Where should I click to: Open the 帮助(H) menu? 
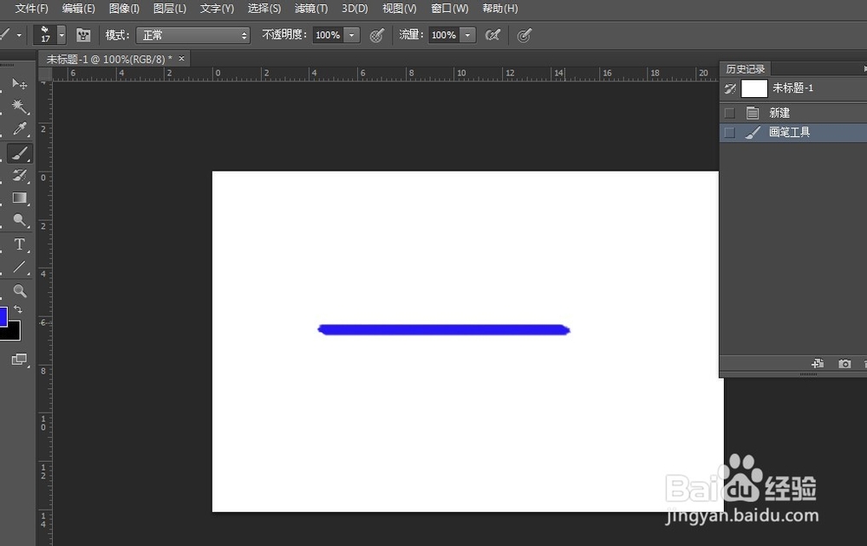[500, 9]
